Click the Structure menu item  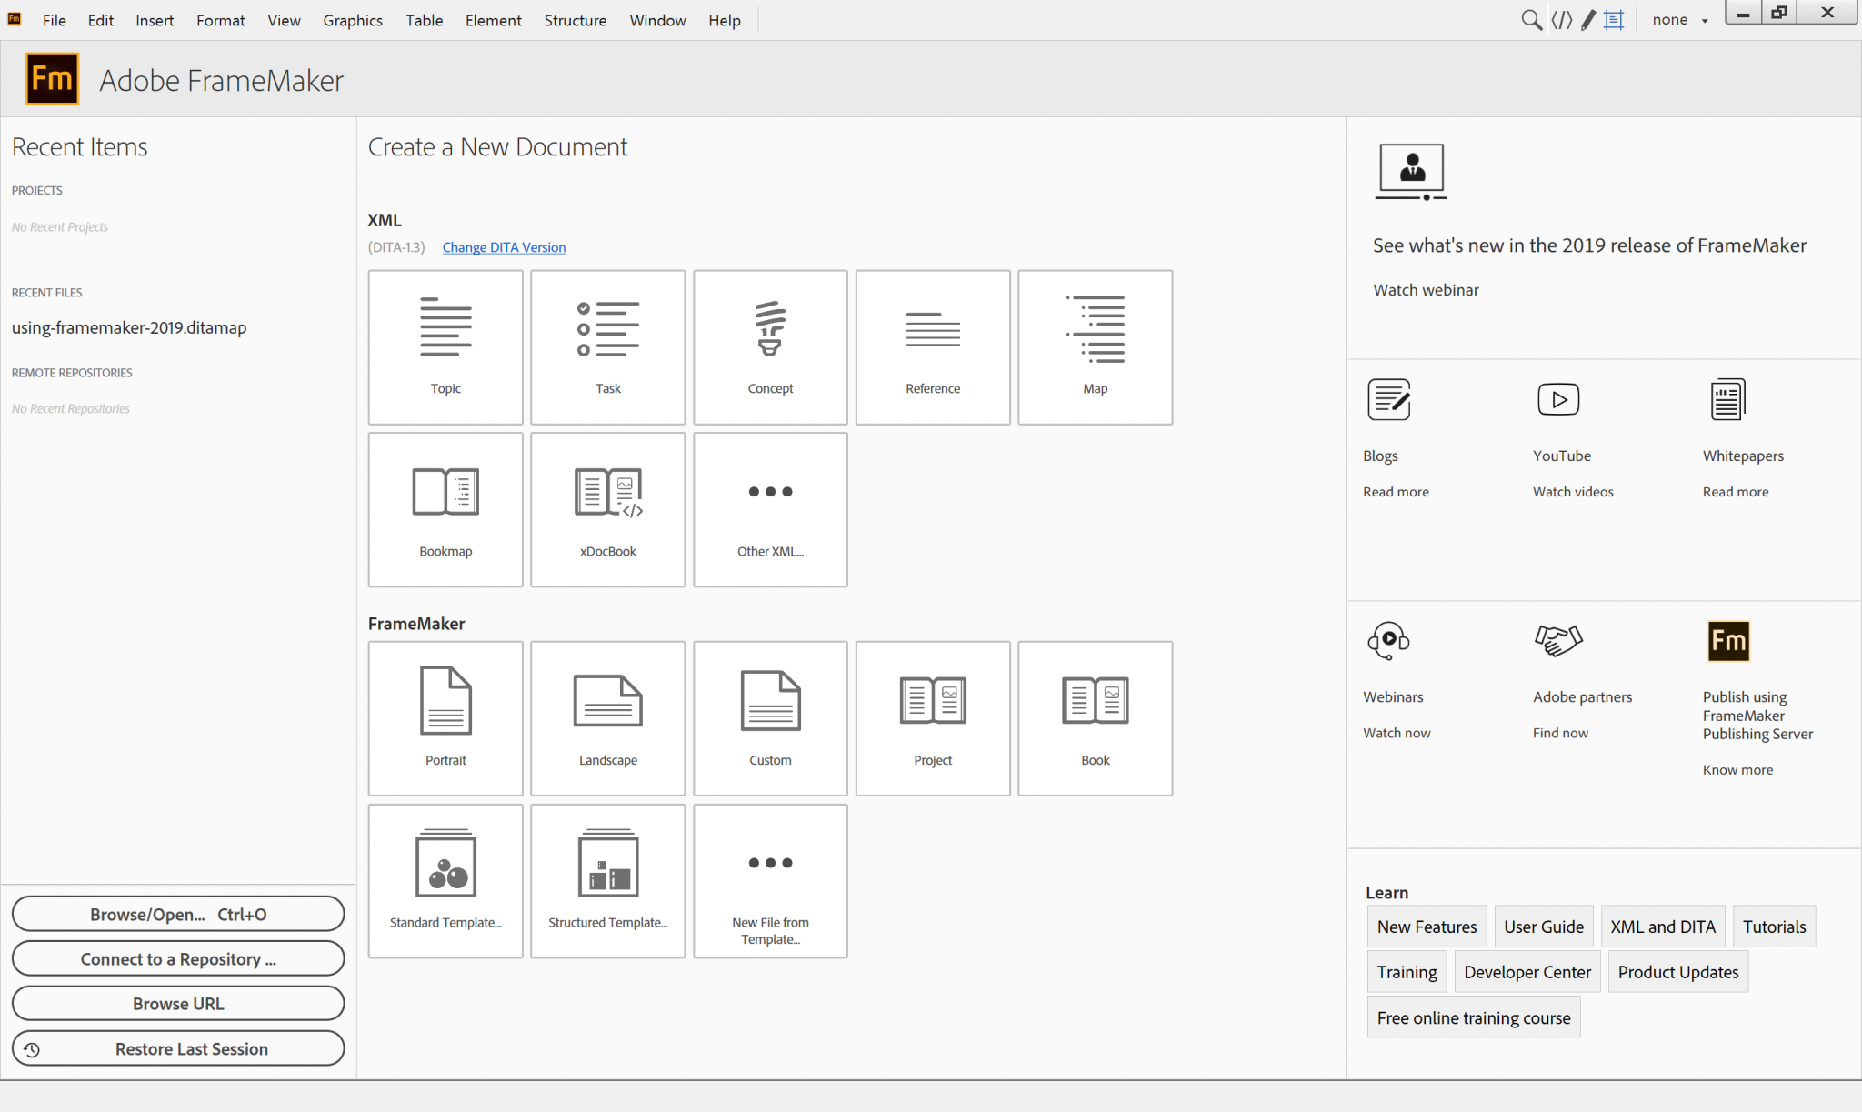pos(575,20)
